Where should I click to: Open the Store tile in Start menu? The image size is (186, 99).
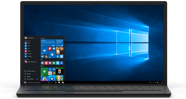[x=52, y=55]
